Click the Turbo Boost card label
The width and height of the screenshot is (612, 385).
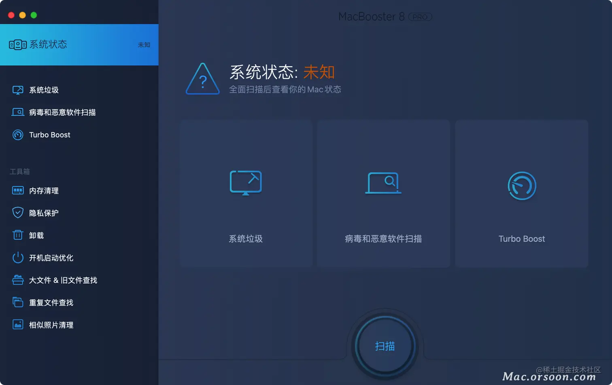click(522, 239)
